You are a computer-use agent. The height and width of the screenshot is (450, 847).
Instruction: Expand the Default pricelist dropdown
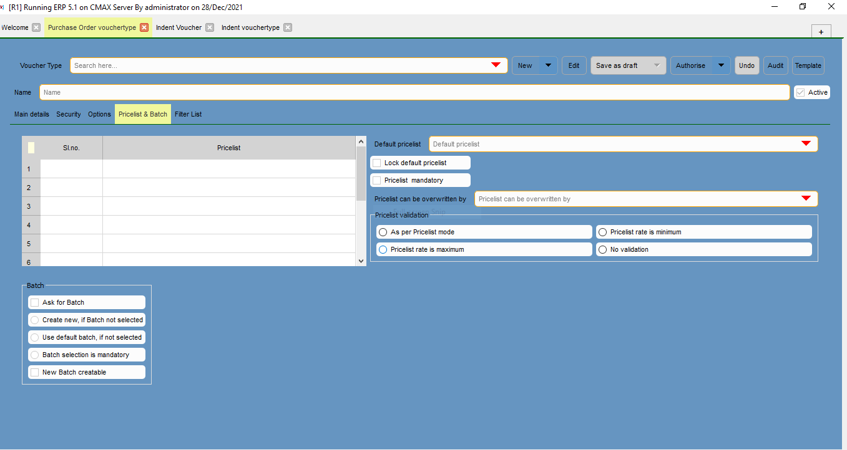pyautogui.click(x=805, y=144)
